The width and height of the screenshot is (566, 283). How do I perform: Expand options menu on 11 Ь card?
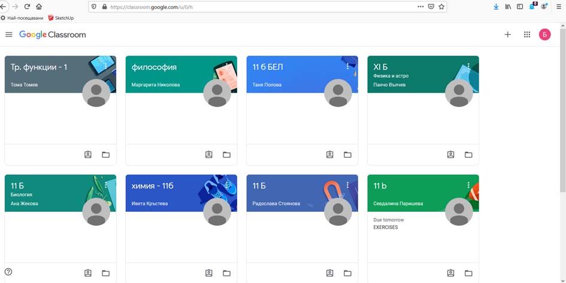[468, 185]
